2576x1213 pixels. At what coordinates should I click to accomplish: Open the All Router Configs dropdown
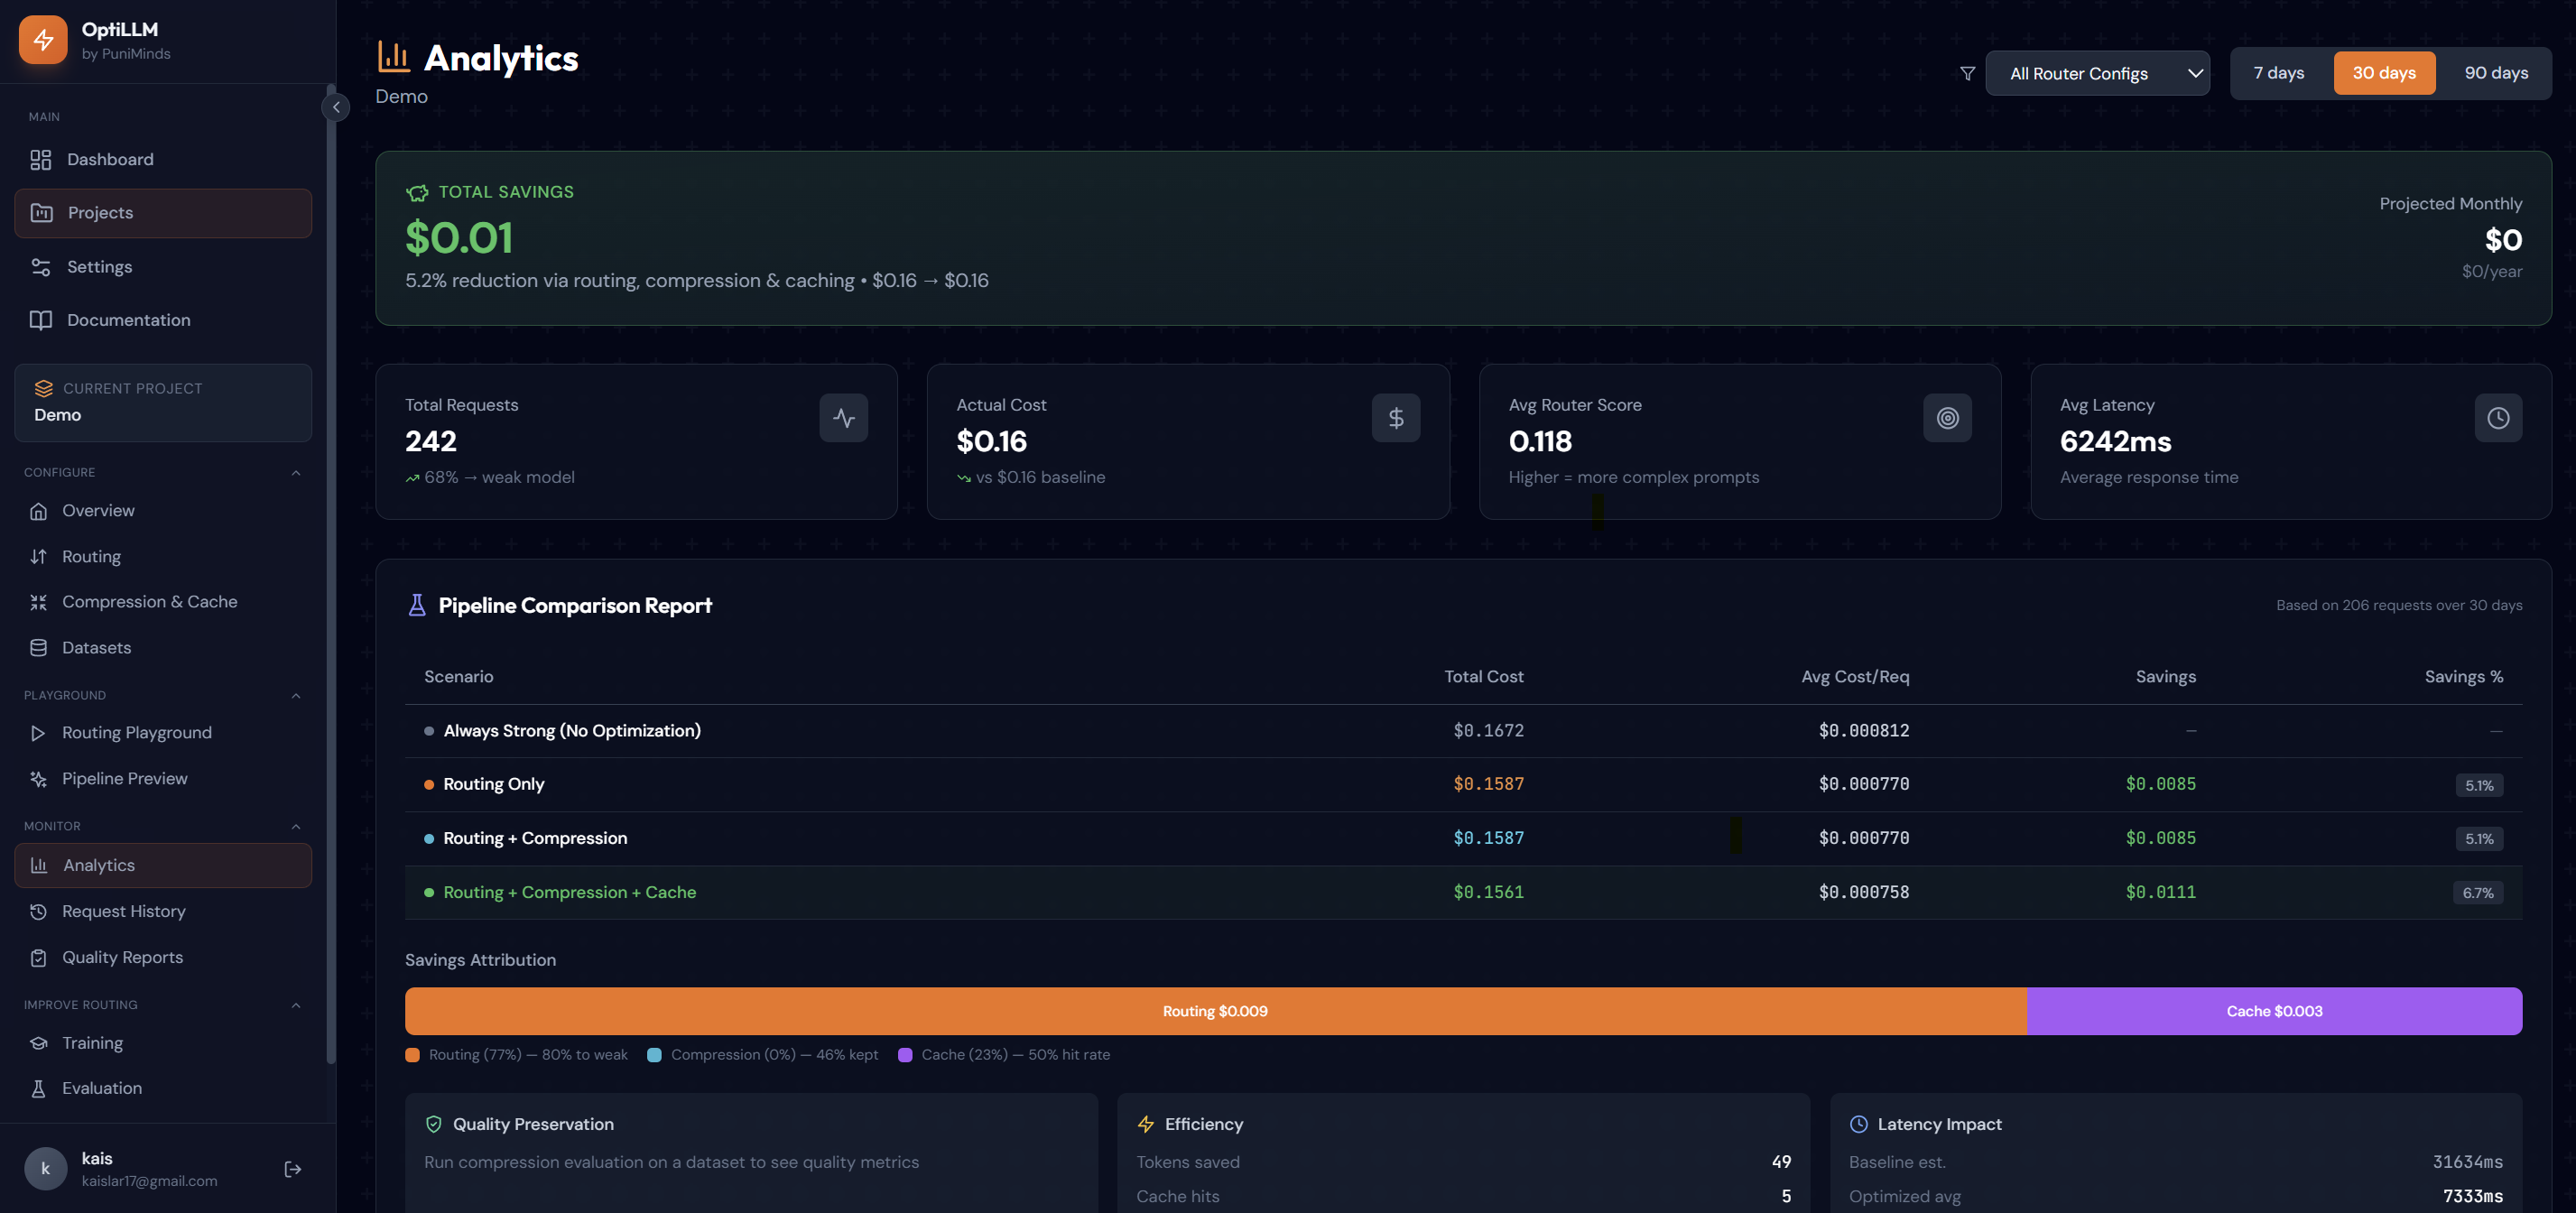(2096, 73)
